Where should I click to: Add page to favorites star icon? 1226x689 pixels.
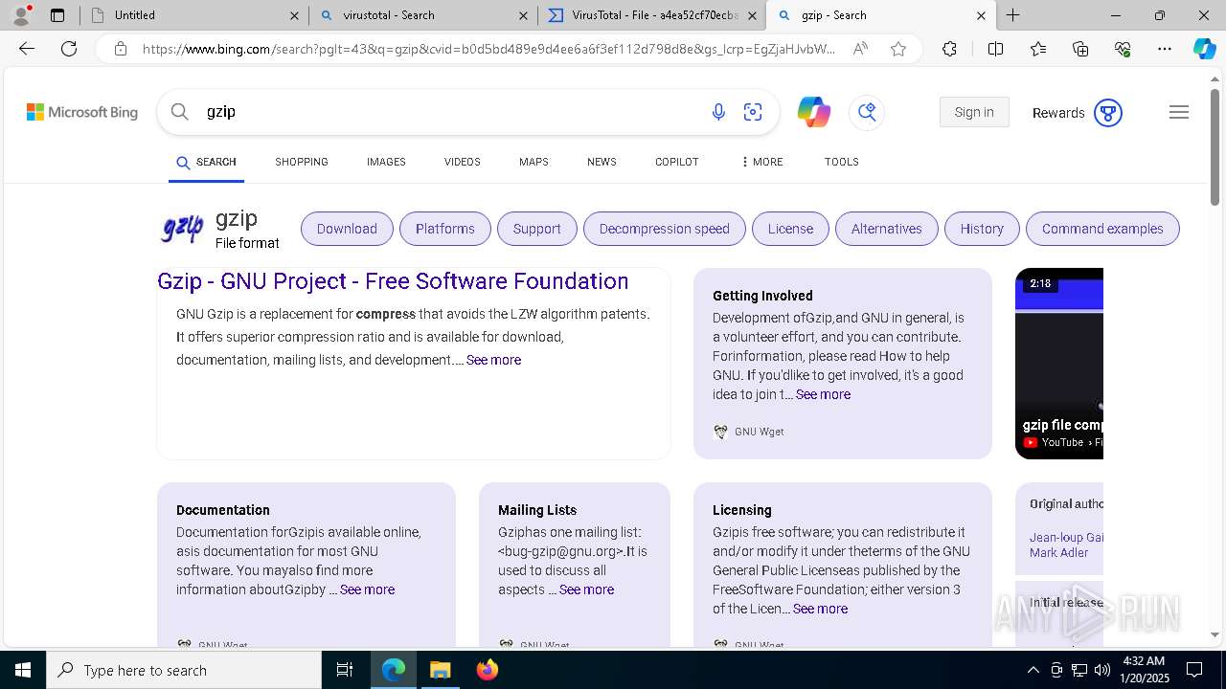coord(898,49)
